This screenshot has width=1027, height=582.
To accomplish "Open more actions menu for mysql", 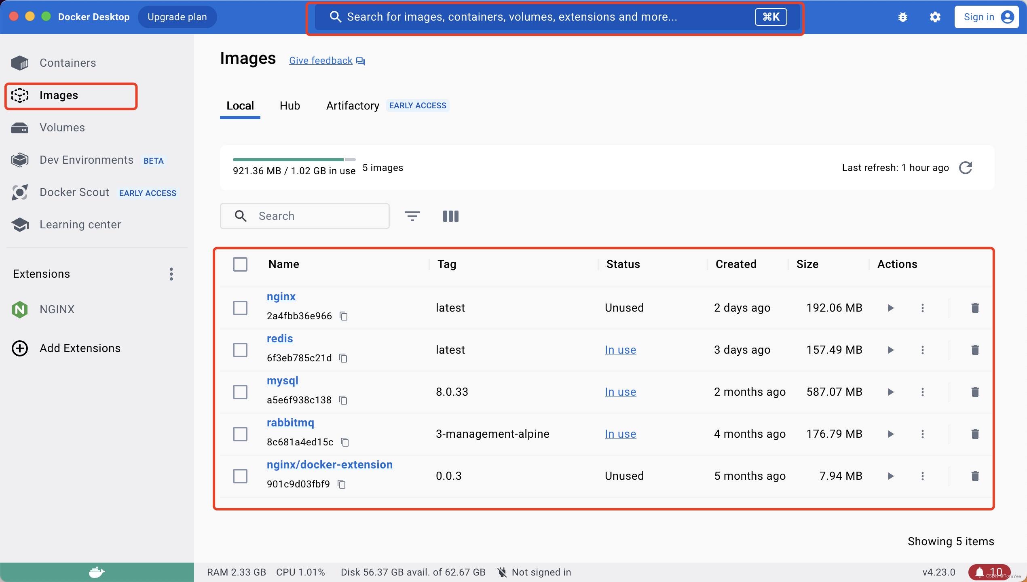I will point(923,392).
